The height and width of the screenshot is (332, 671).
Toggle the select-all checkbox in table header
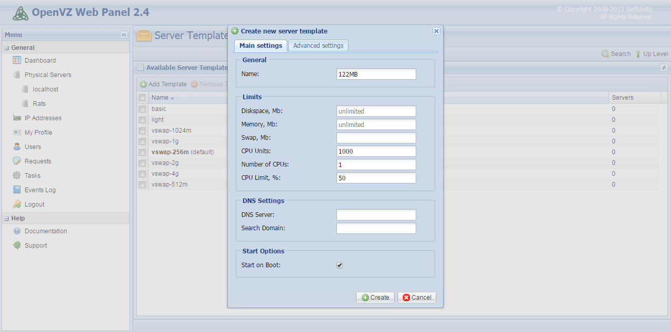(x=142, y=98)
